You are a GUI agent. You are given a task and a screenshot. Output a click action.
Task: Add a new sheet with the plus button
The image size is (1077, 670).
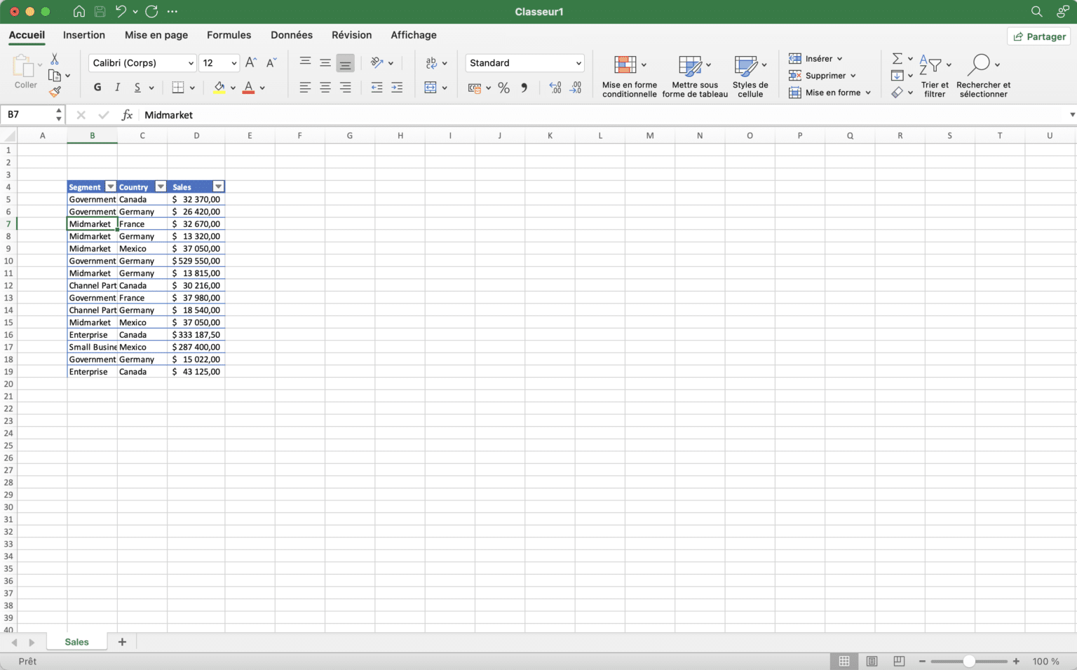(x=122, y=641)
